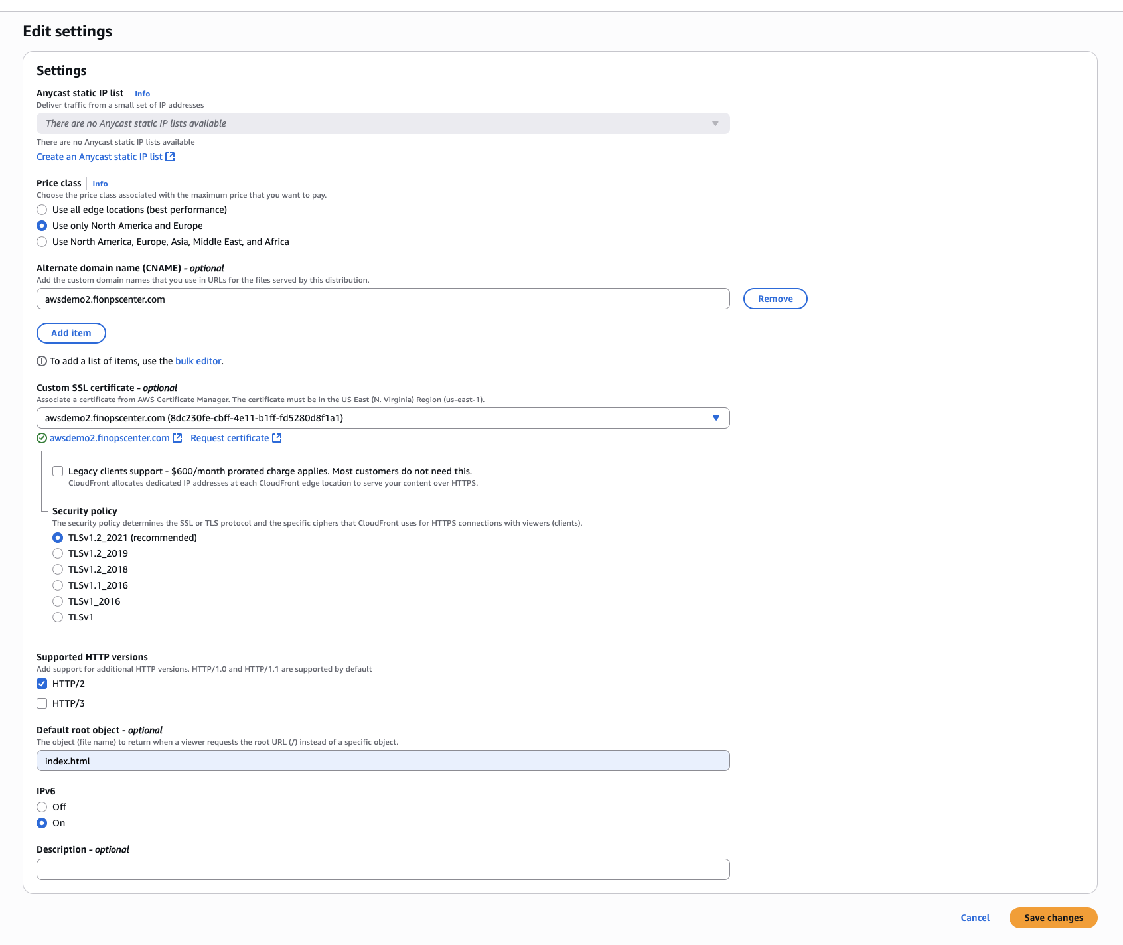Turn IPv6 Off
1123x945 pixels.
(42, 807)
